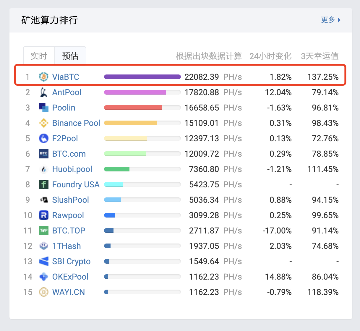Open the ViaBTC pool link
Image resolution: width=360 pixels, height=331 pixels.
pos(66,77)
